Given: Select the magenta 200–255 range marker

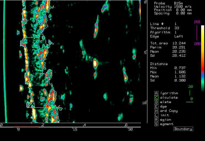Looking at the screenshot, I should tap(197, 34).
